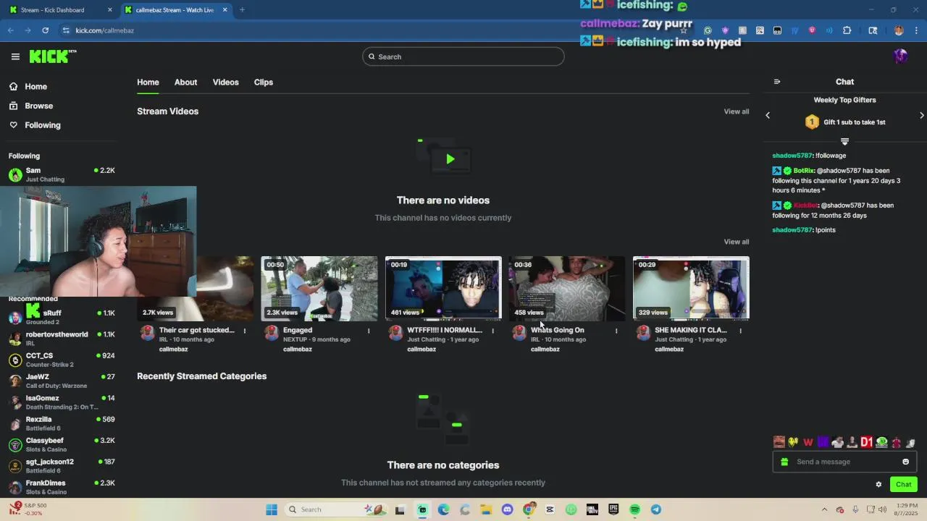This screenshot has width=927, height=521.
Task: Show previous Weekly Top Gifters slide
Action: click(768, 115)
